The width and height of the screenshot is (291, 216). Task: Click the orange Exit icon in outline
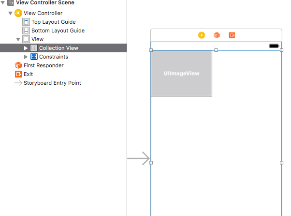(18, 74)
